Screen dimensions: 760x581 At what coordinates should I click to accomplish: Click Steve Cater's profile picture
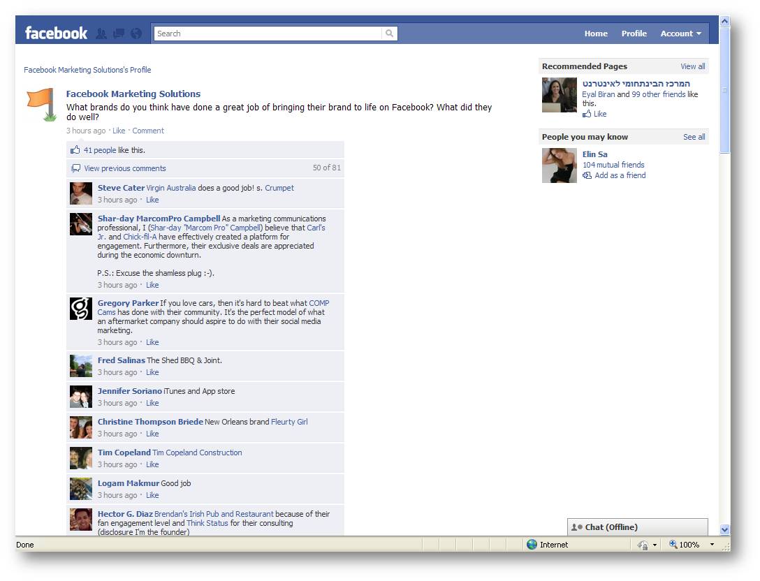(x=81, y=193)
